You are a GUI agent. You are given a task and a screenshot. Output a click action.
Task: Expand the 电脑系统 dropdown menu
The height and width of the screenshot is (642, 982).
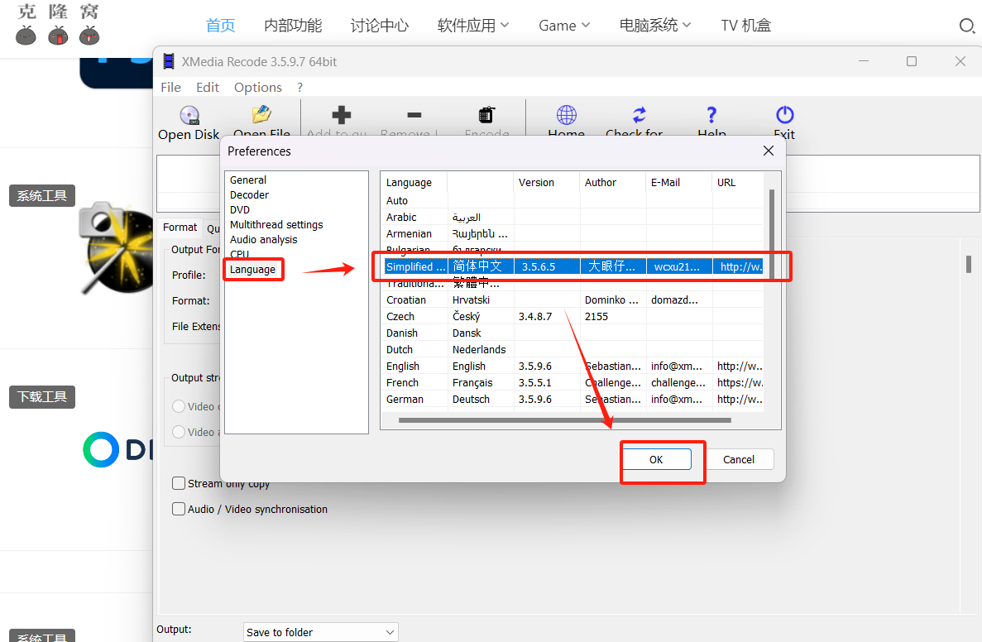655,26
